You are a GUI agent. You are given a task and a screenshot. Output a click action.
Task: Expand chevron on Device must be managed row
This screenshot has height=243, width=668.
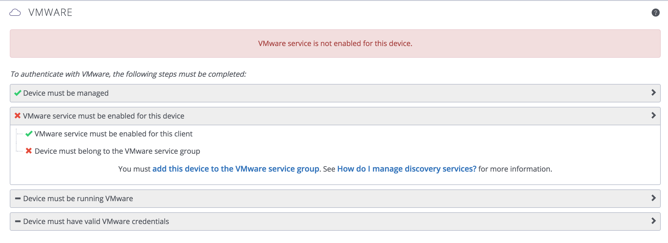(653, 93)
